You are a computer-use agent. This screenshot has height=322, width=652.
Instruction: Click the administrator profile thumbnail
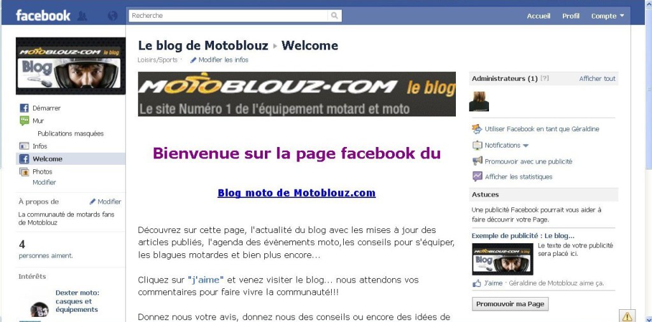(479, 101)
